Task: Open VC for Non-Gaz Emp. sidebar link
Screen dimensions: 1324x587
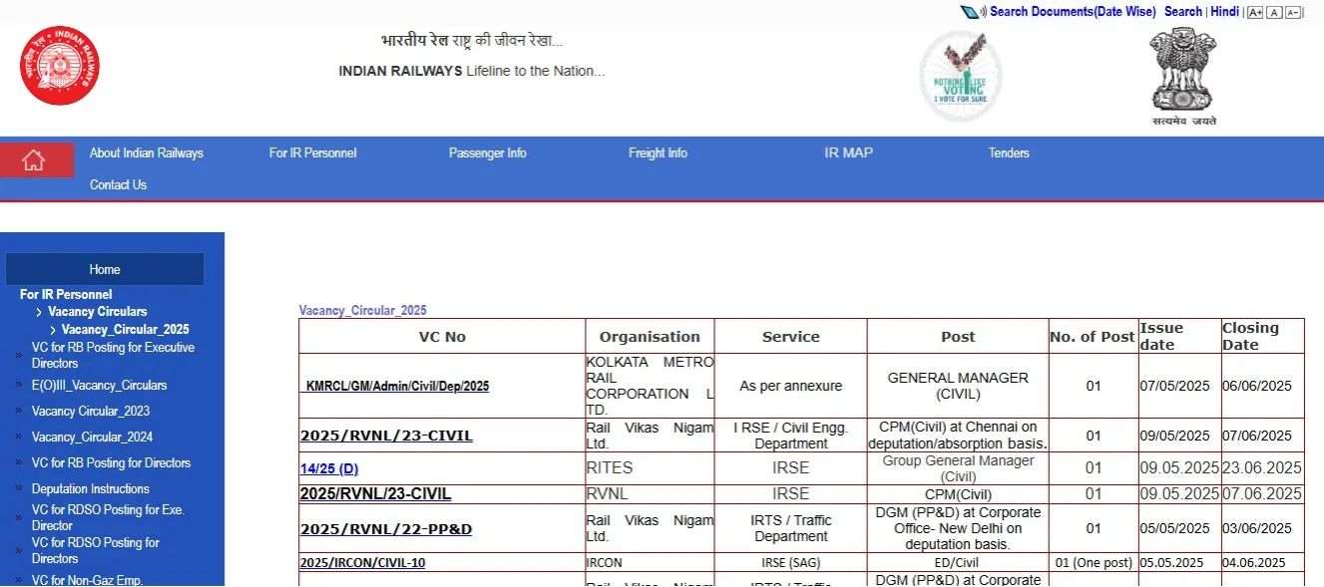Action: pos(88,580)
